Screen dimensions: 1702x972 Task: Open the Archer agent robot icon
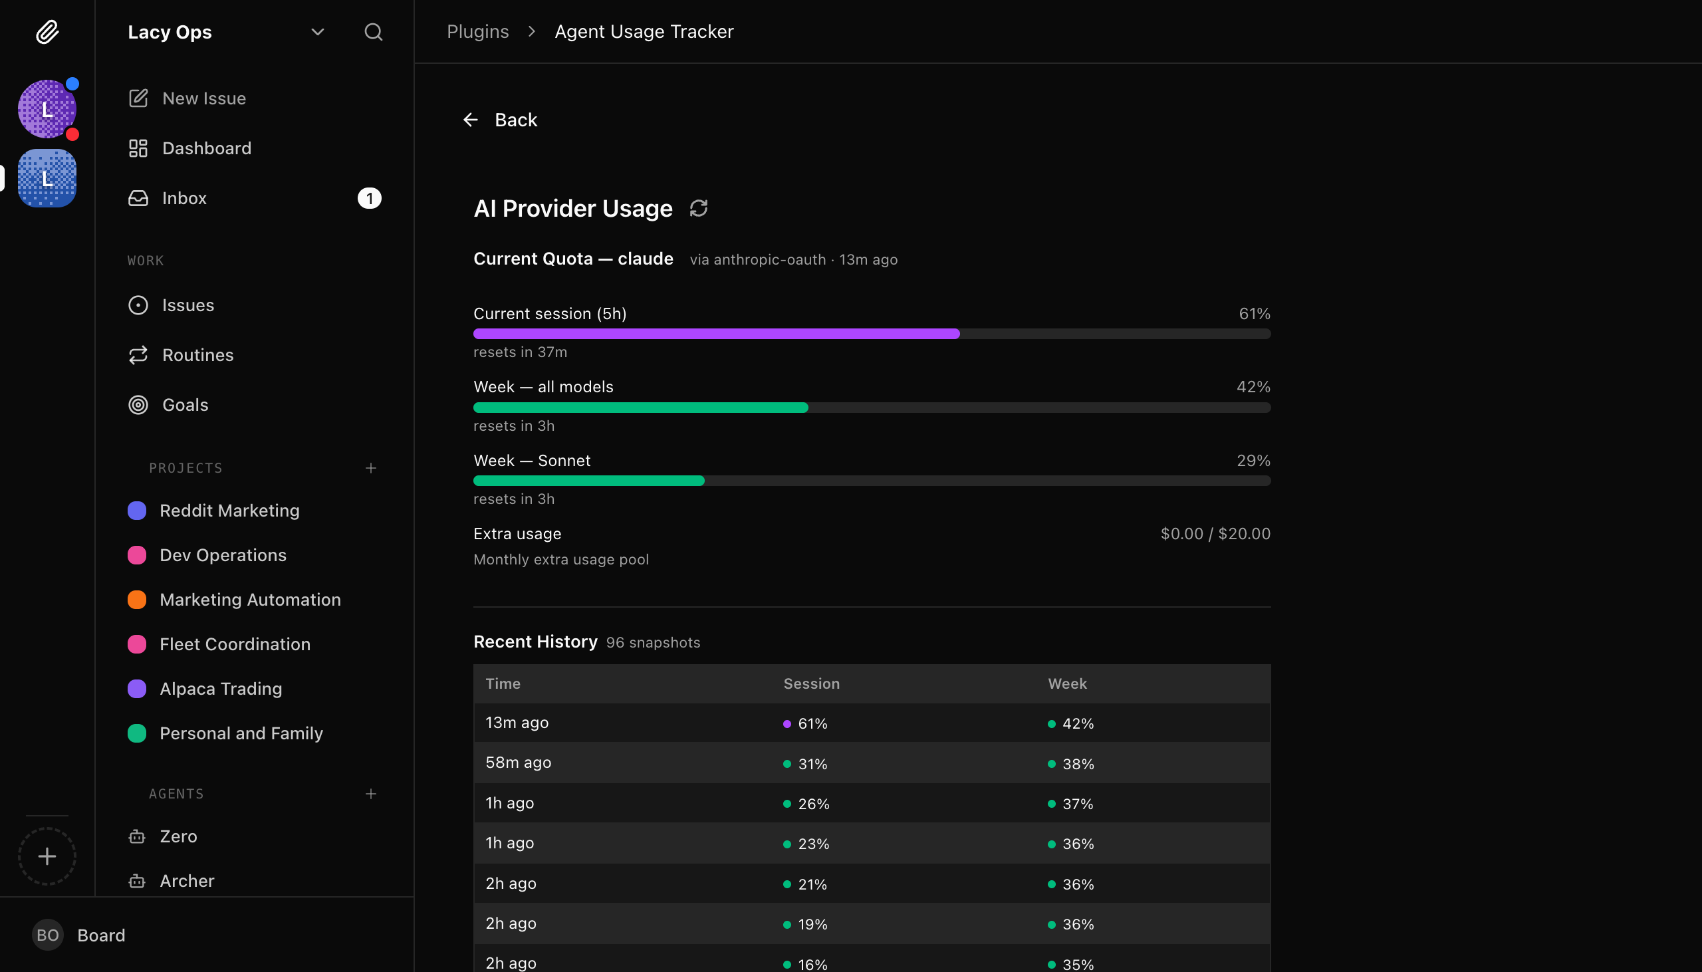coord(137,881)
